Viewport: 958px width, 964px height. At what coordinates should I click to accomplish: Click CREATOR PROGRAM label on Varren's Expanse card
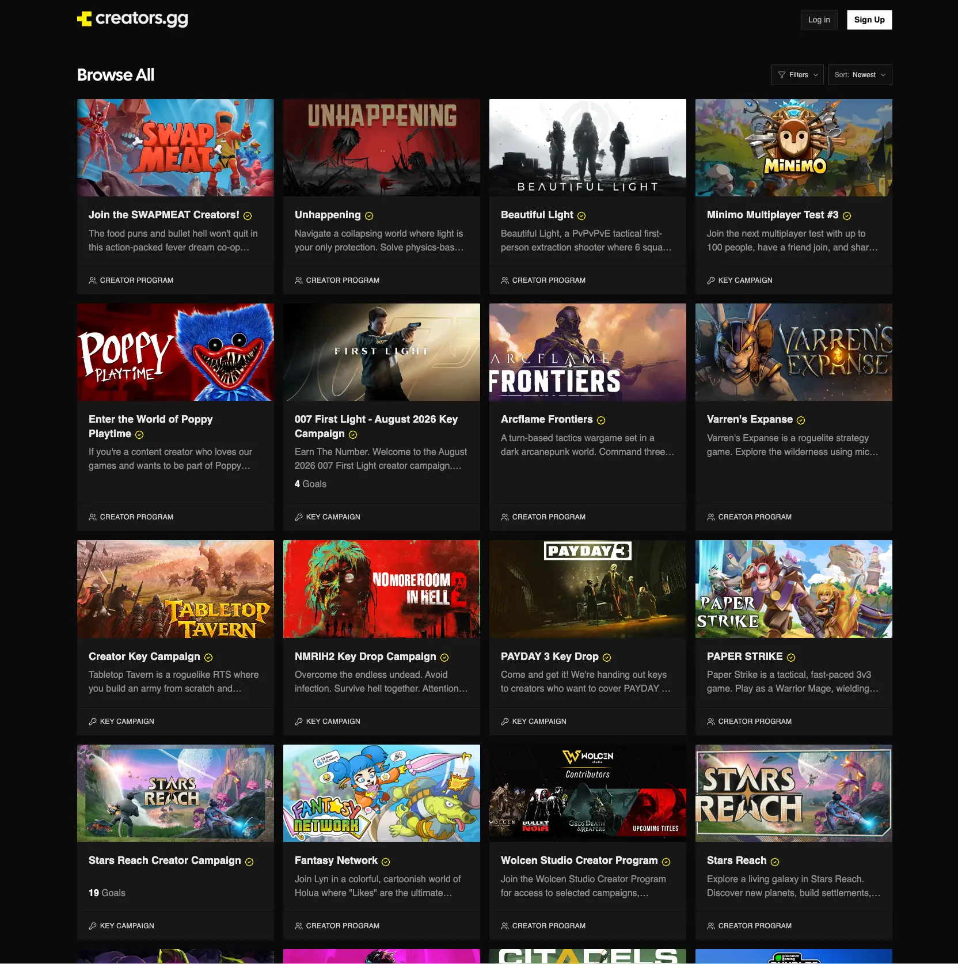coord(755,517)
